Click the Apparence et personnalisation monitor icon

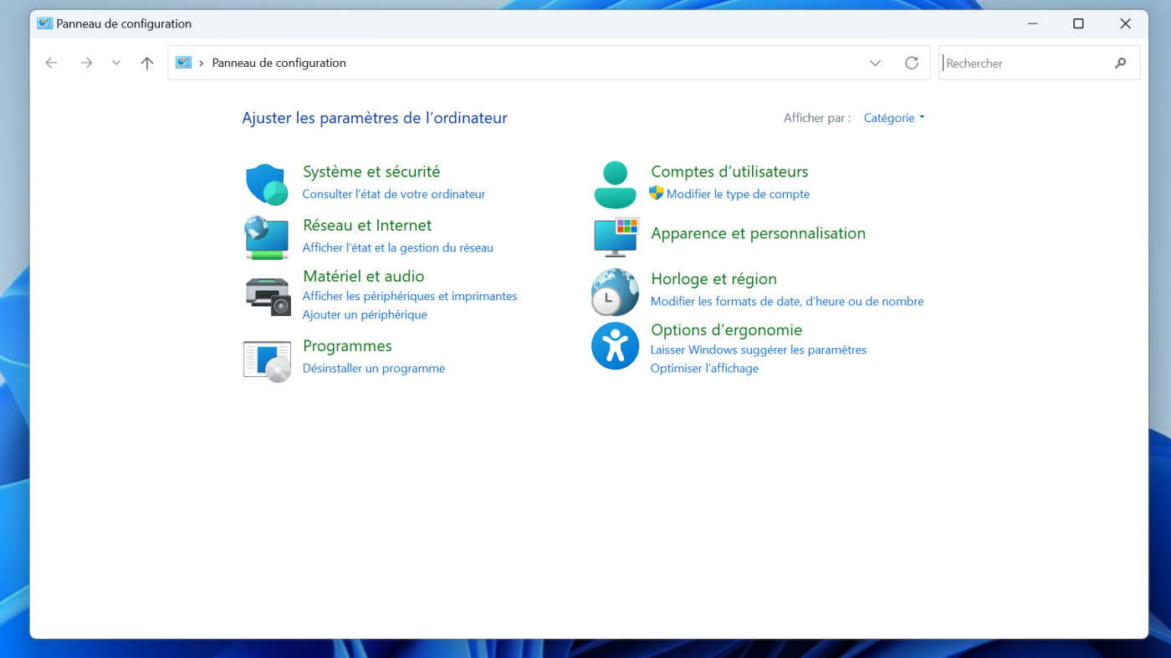point(616,237)
